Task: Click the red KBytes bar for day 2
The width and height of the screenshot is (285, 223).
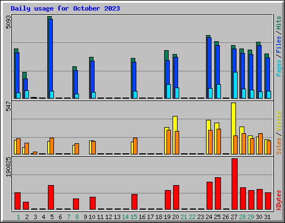Action: coord(26,206)
